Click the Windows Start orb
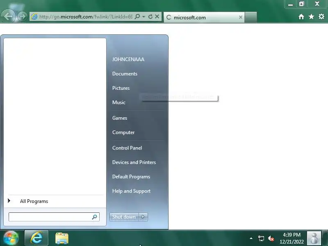The height and width of the screenshot is (246, 328). pyautogui.click(x=11, y=238)
